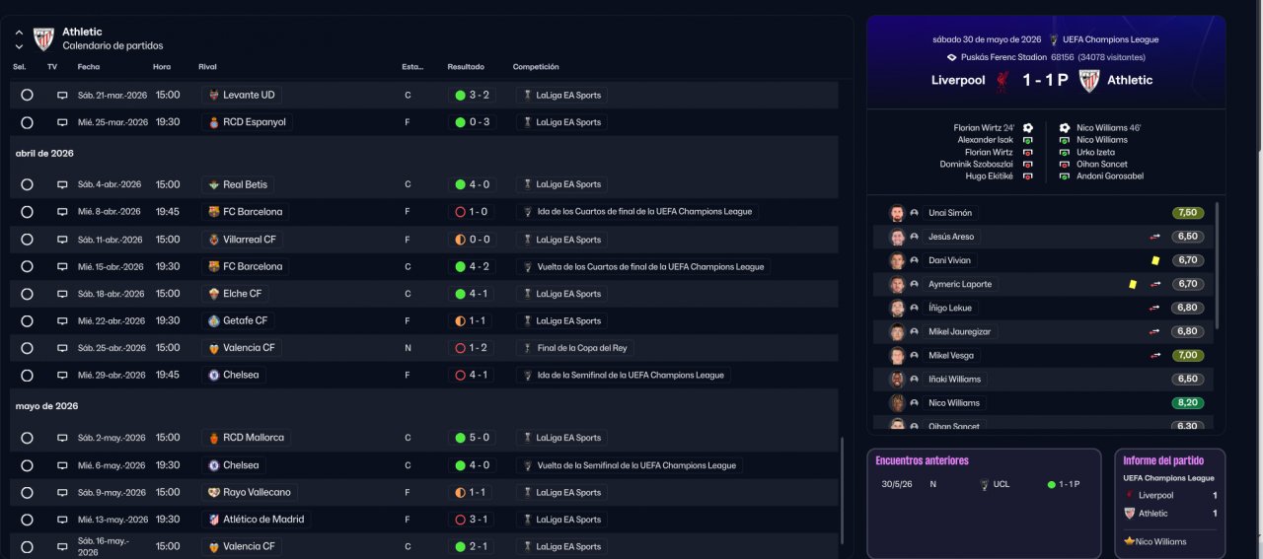This screenshot has width=1263, height=559.
Task: Open Atlético de Madrid club link
Action: [x=257, y=520]
